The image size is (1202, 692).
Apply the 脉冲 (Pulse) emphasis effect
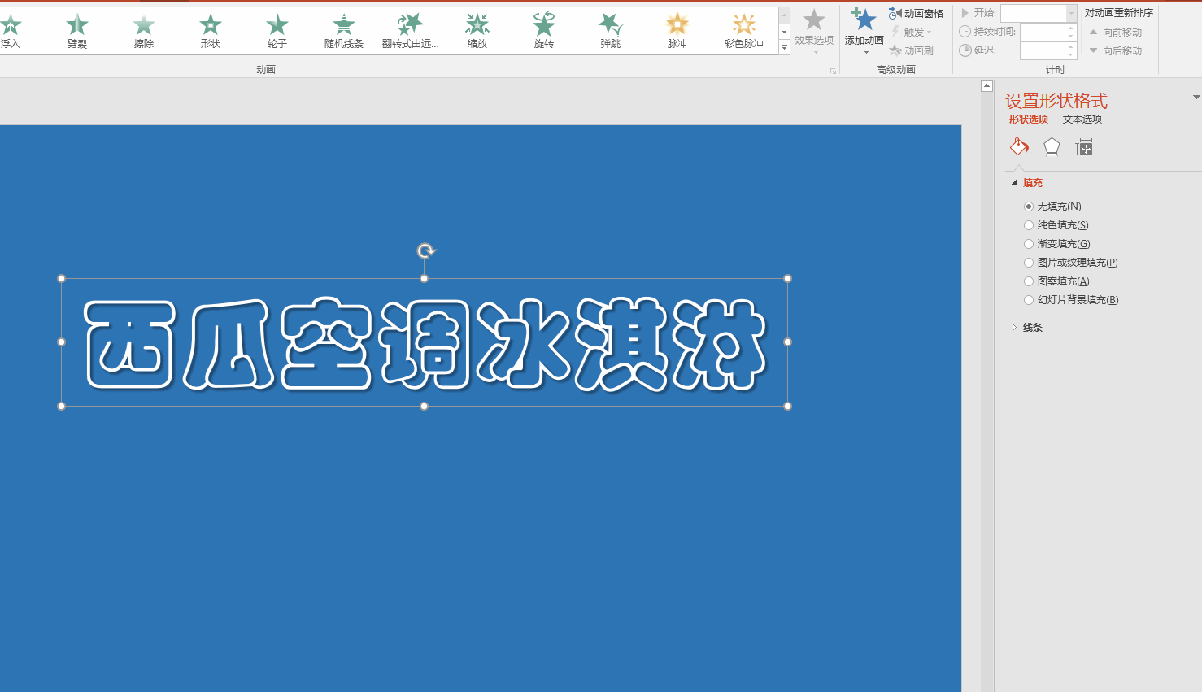click(x=677, y=32)
